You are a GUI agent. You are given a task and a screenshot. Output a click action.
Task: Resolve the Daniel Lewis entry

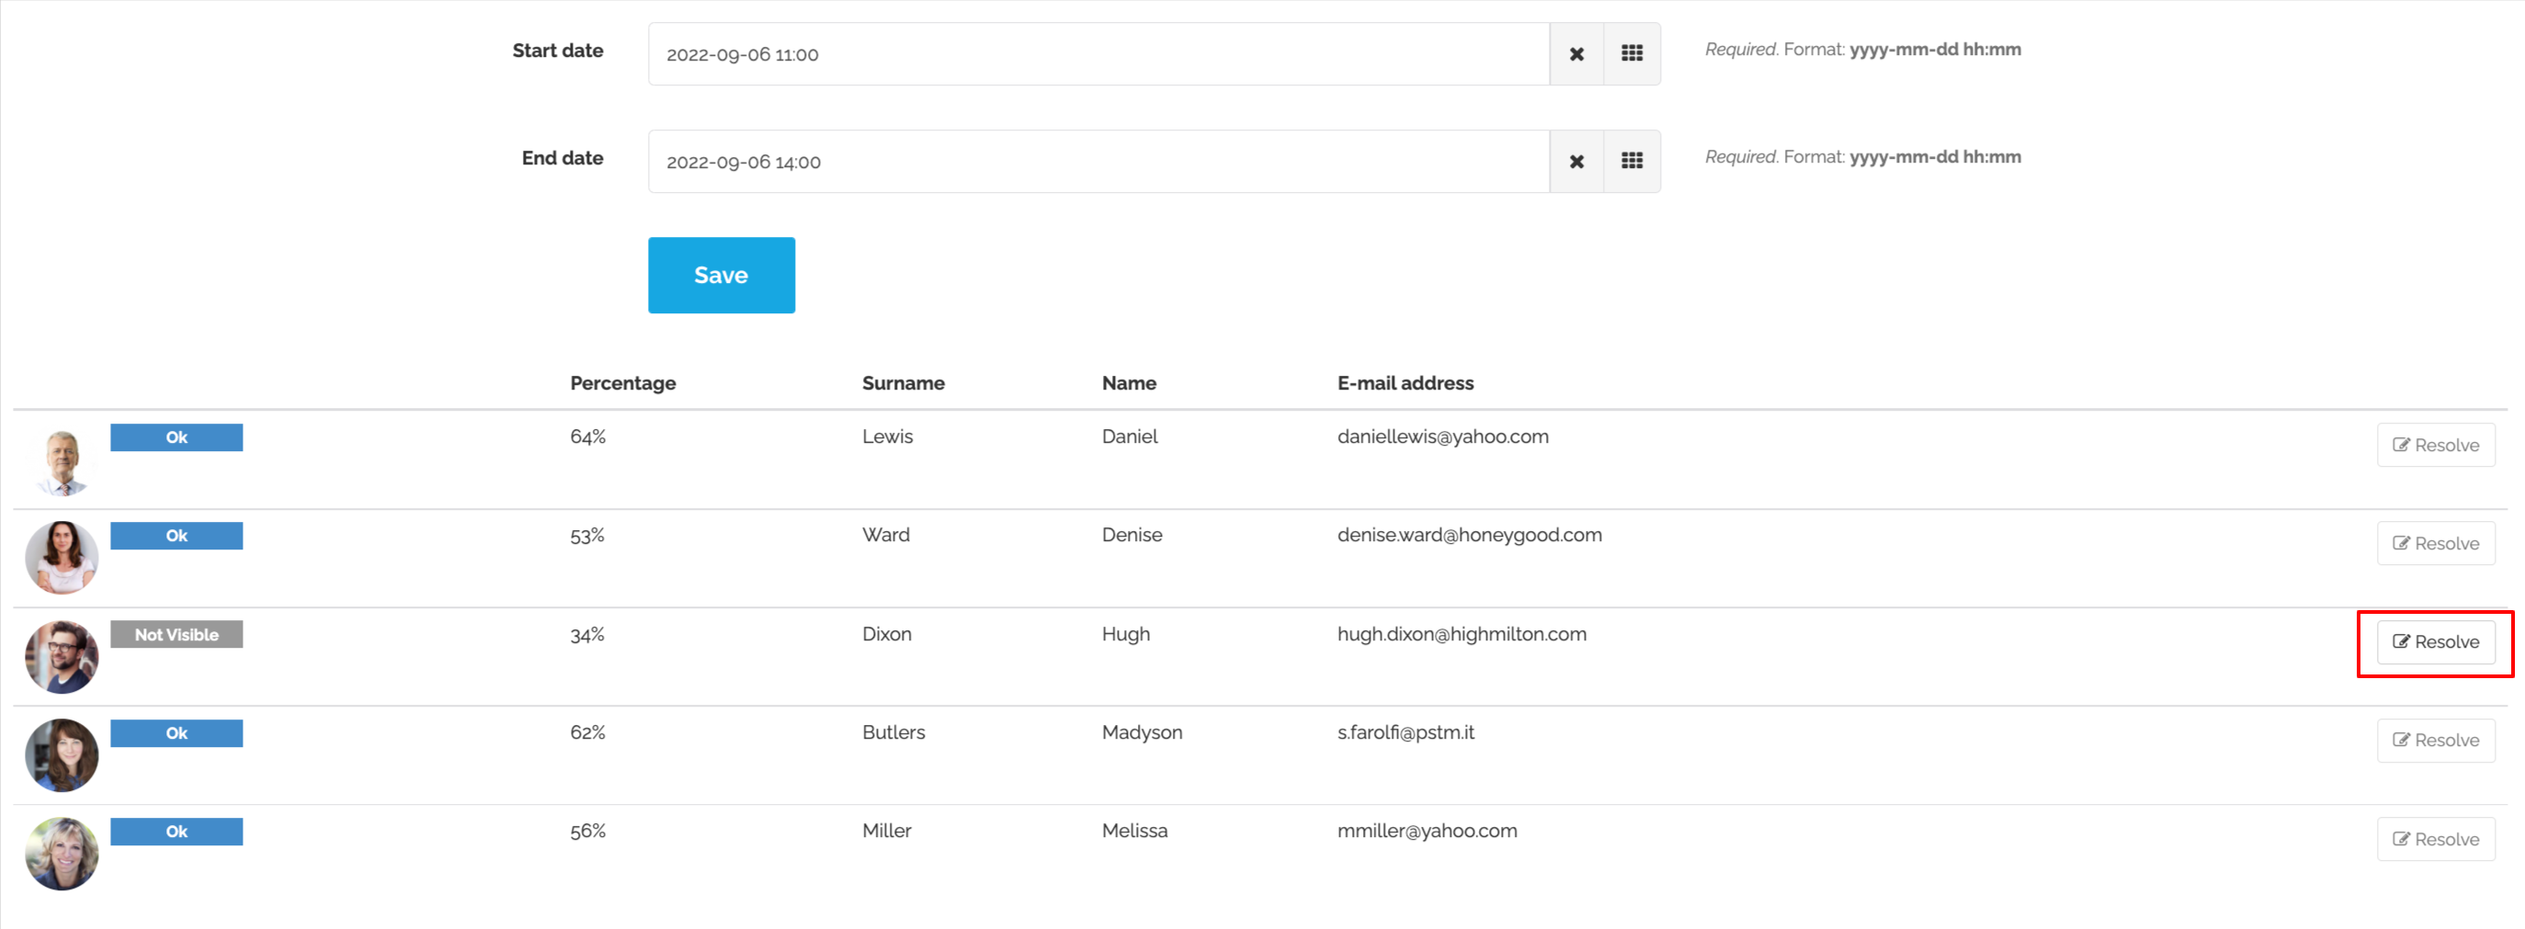pos(2436,445)
